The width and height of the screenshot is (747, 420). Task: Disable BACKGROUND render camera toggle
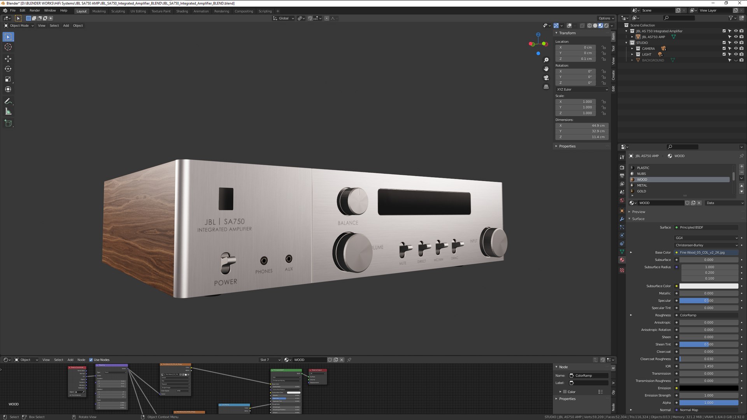tap(742, 60)
